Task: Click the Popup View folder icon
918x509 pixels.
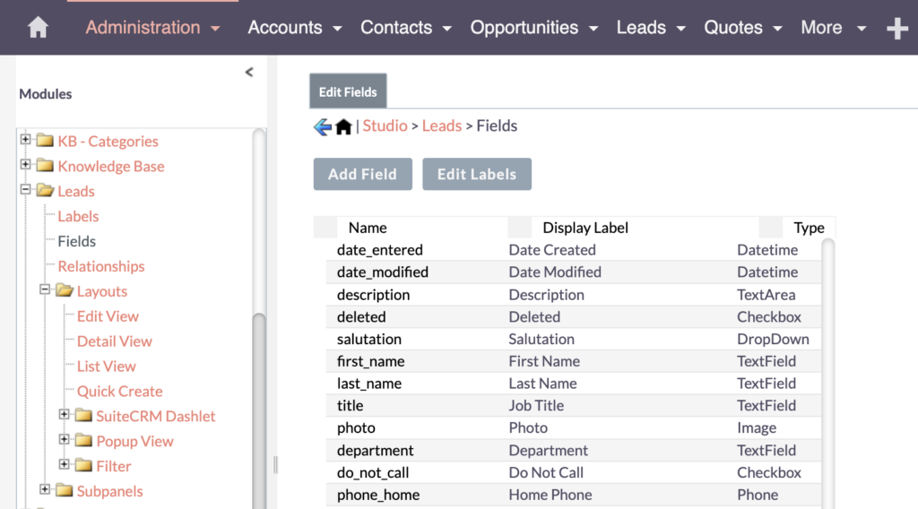Action: (x=83, y=441)
